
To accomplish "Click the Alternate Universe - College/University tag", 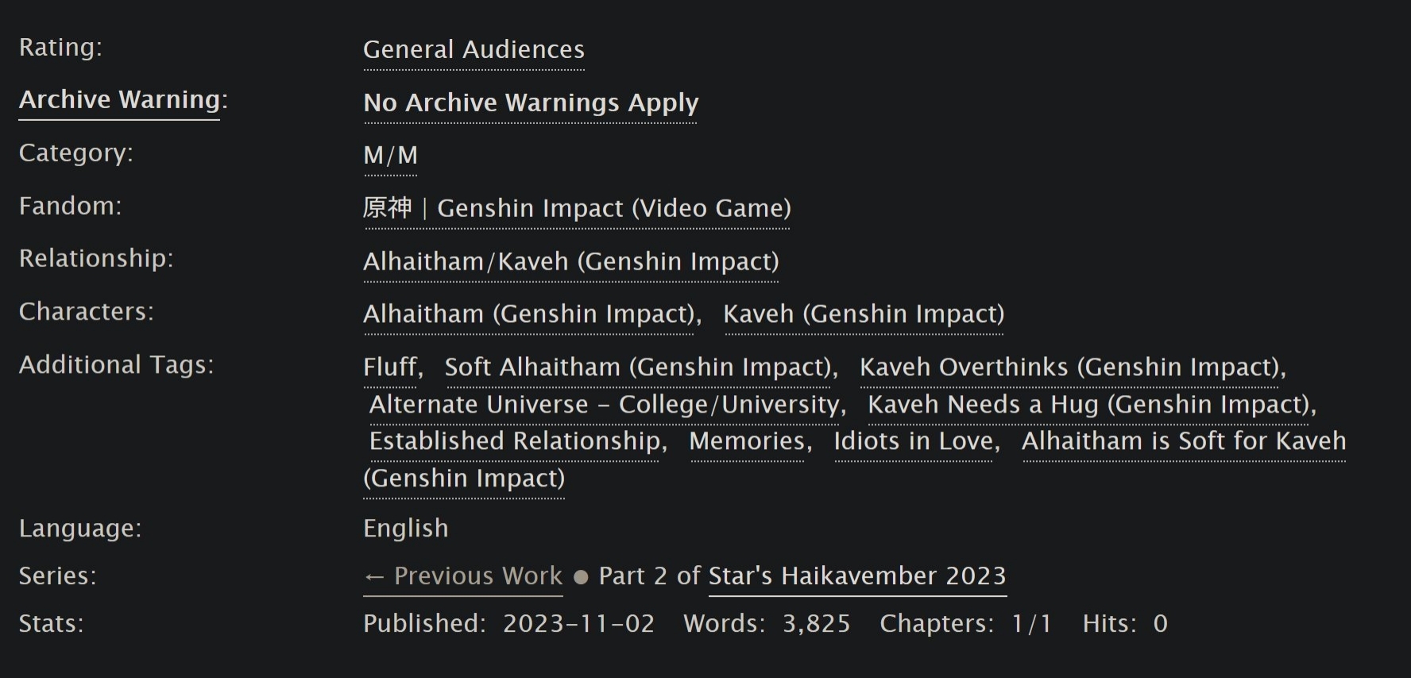I will tap(605, 405).
